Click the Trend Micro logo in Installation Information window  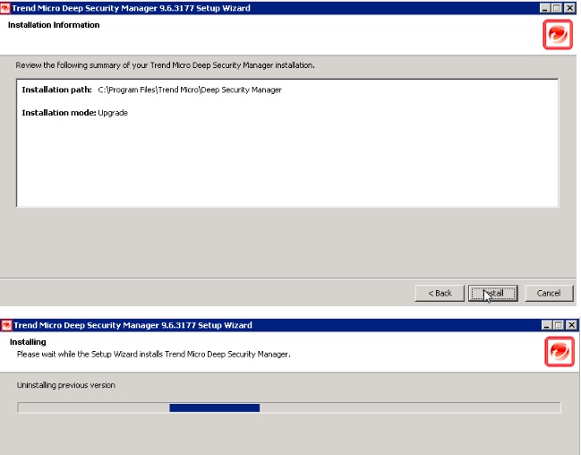click(x=557, y=35)
